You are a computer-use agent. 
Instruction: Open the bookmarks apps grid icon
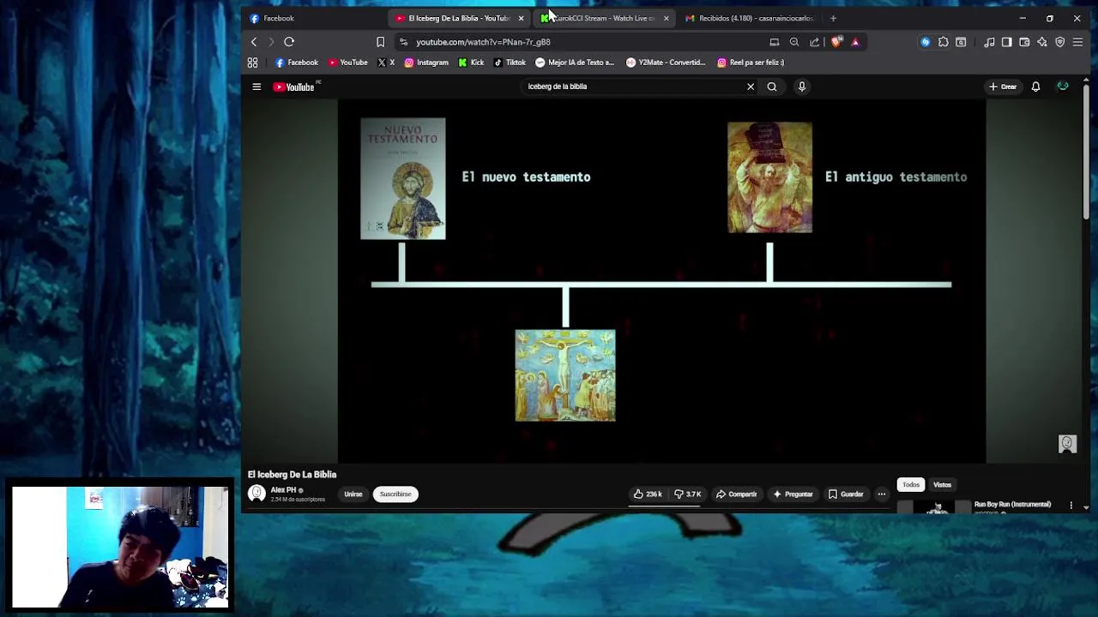tap(253, 63)
